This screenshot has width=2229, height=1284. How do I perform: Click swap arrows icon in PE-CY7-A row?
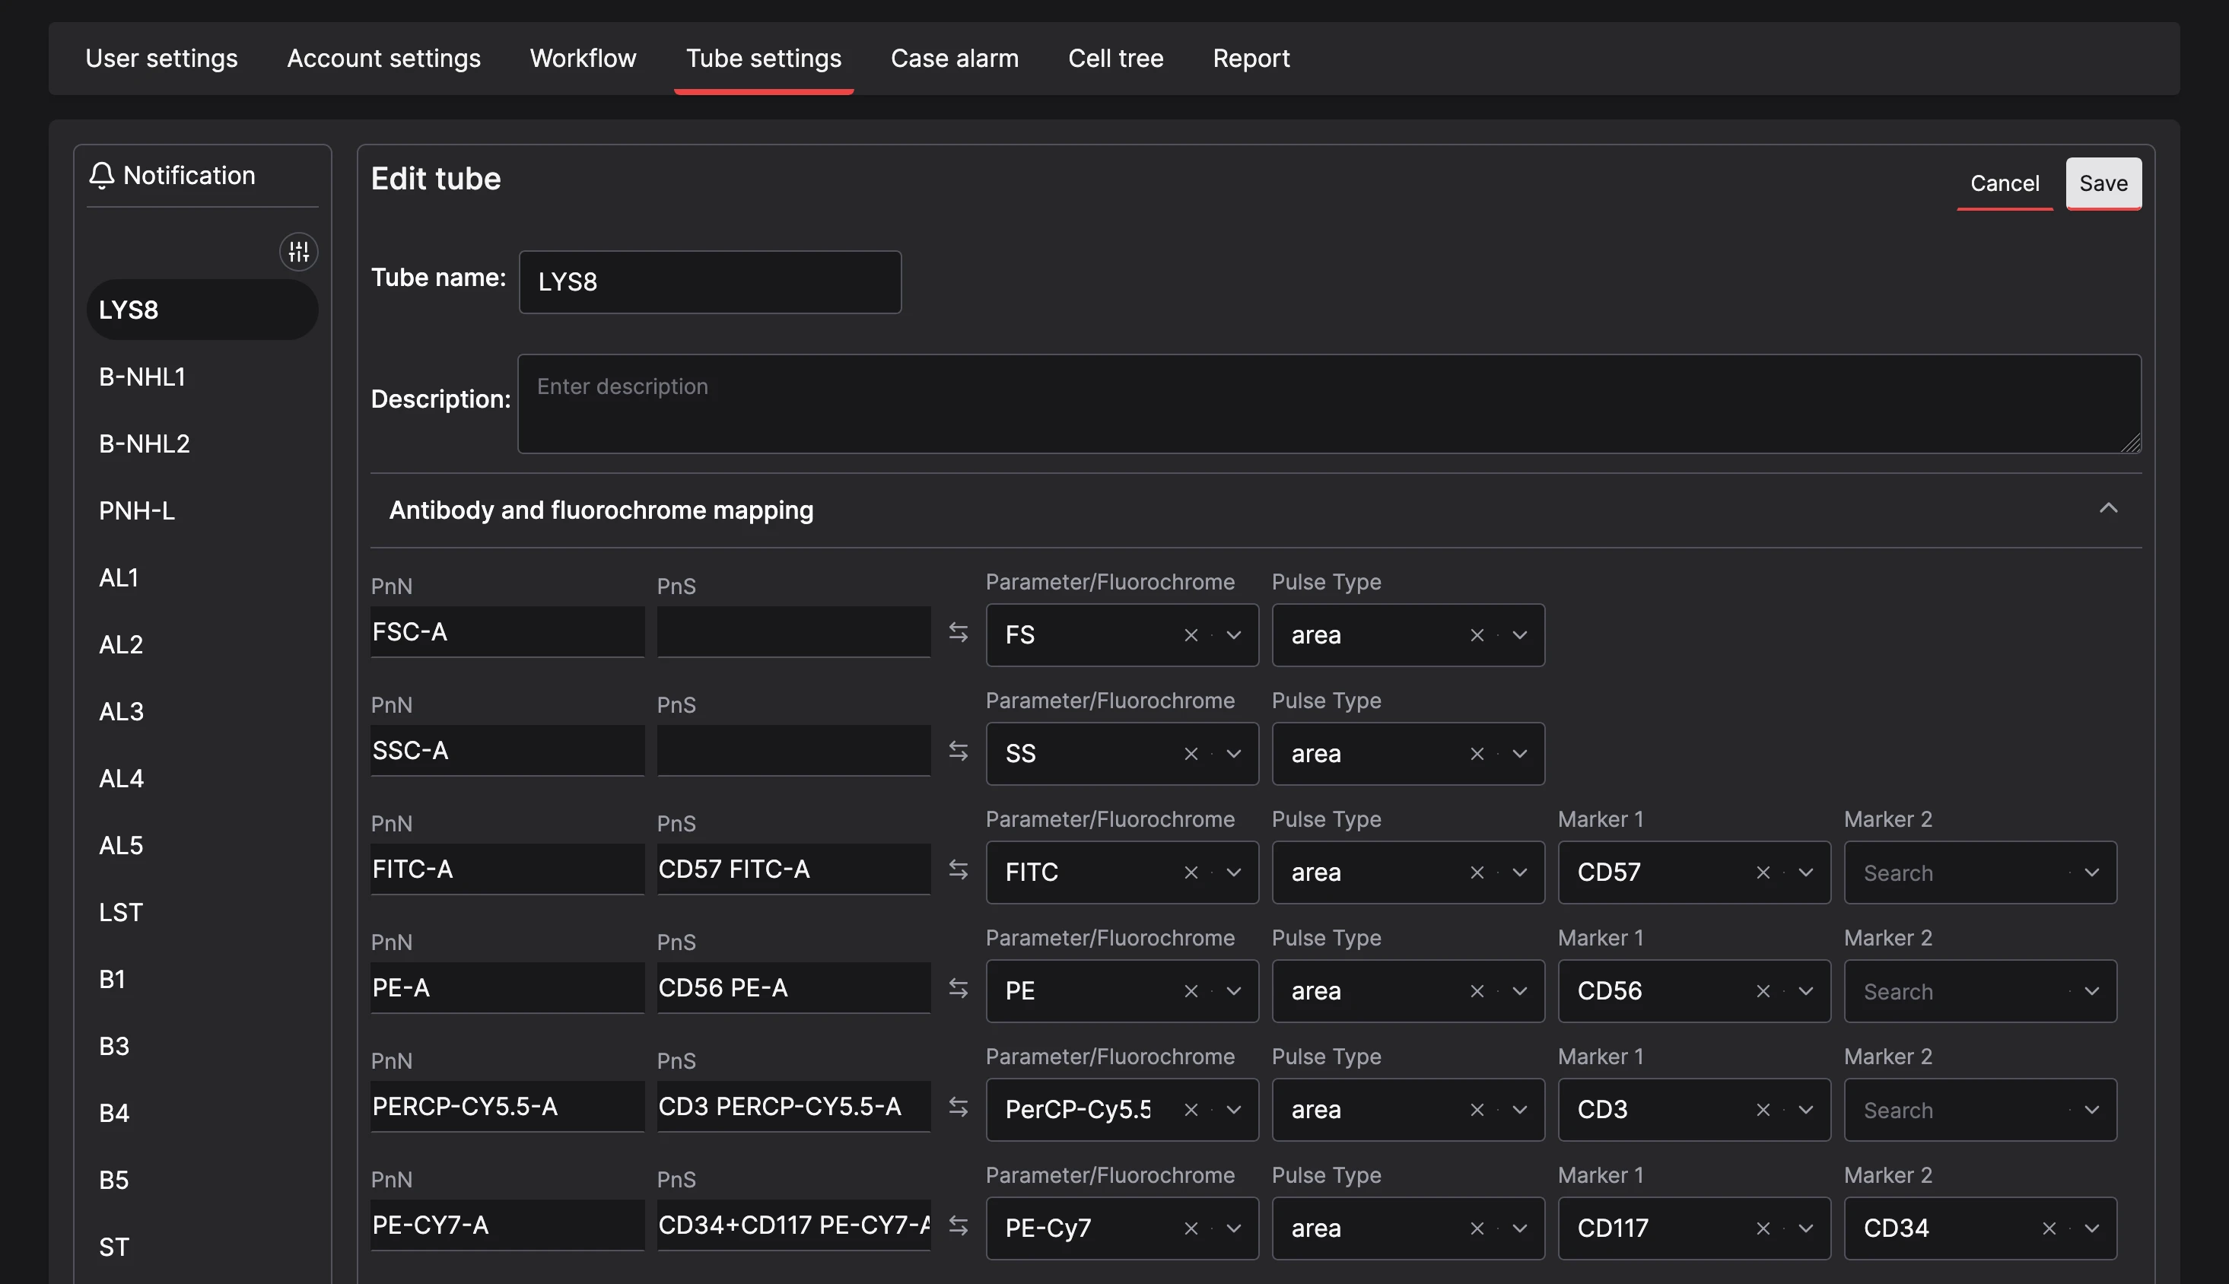(x=959, y=1225)
